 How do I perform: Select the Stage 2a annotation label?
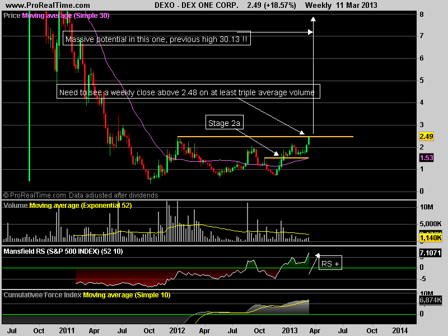pos(225,122)
